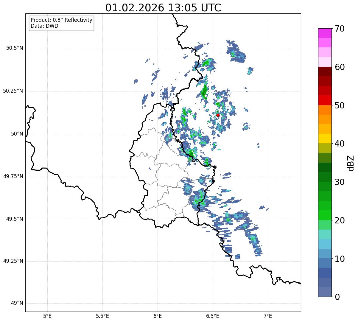Click the 20 tick label on colorbar
Image resolution: width=358 pixels, height=322 pixels.
(x=340, y=220)
